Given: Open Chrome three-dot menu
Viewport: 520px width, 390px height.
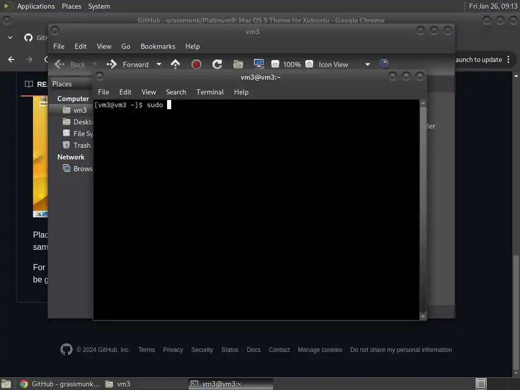Looking at the screenshot, I should 508,60.
